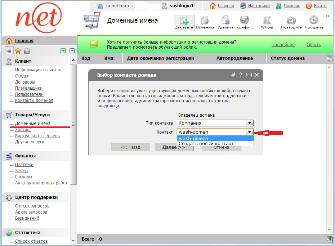
Task: Click the Повторить (Repeat) toolbar icon
Action: pyautogui.click(x=291, y=22)
